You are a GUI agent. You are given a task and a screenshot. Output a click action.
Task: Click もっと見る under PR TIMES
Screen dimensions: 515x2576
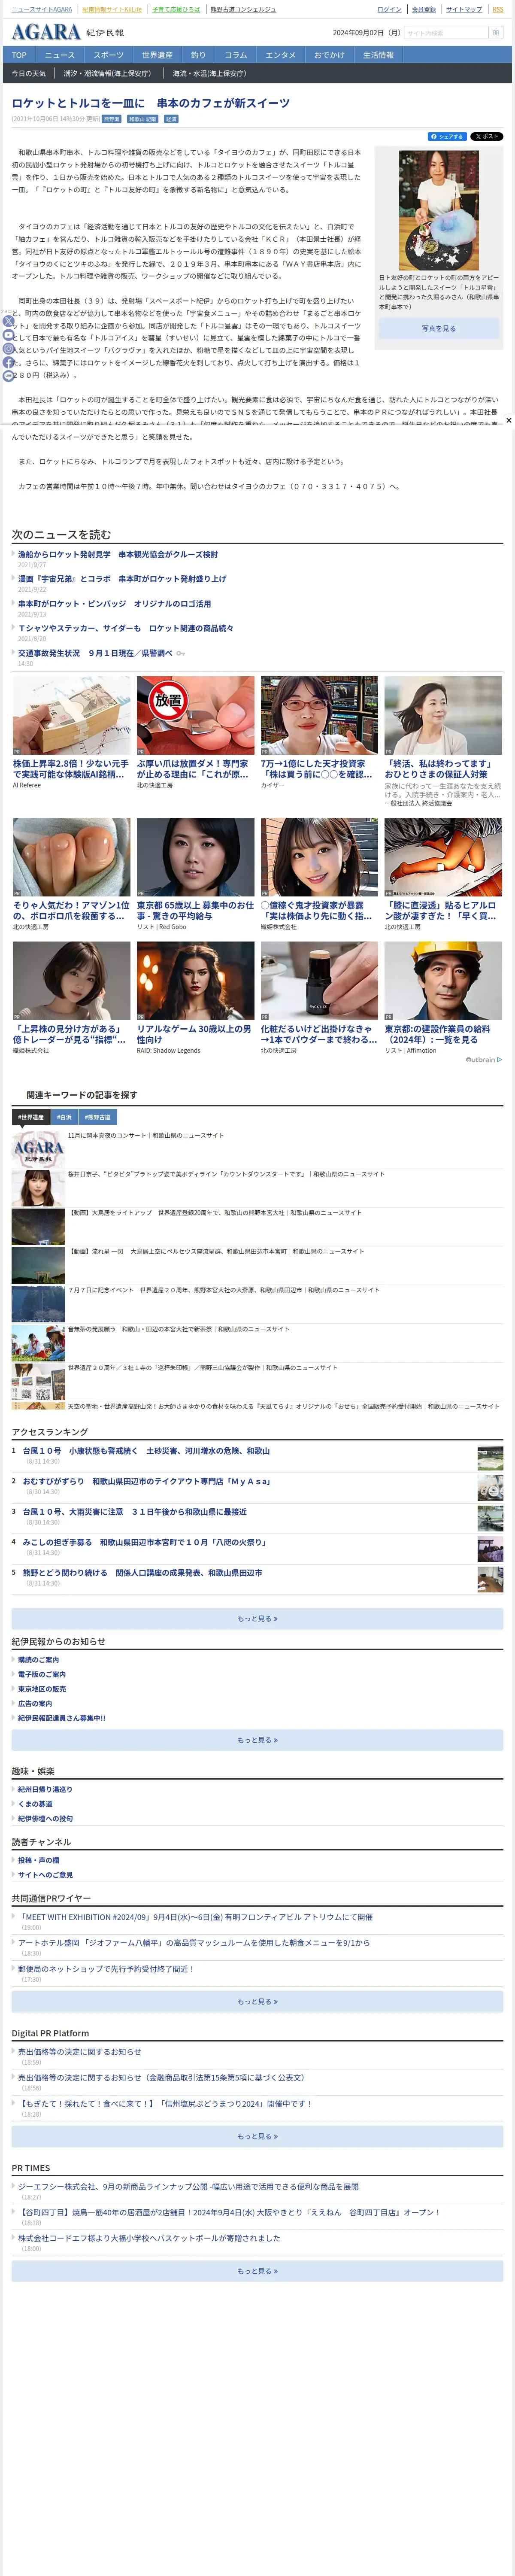click(x=257, y=2271)
